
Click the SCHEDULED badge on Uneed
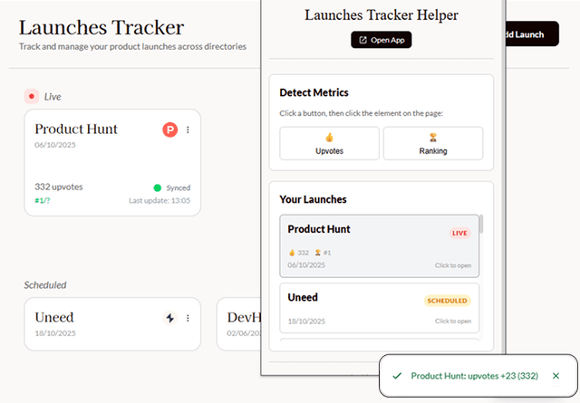pyautogui.click(x=447, y=301)
